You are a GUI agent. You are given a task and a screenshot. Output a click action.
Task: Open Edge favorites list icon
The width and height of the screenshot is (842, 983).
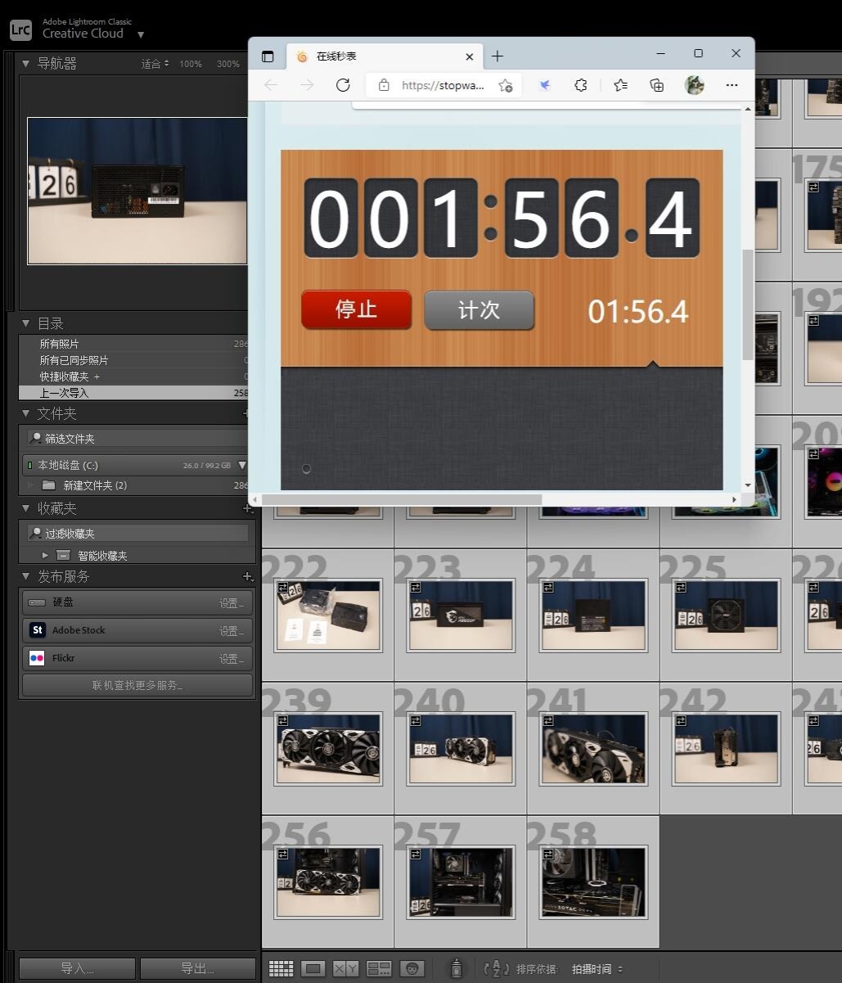pos(620,85)
